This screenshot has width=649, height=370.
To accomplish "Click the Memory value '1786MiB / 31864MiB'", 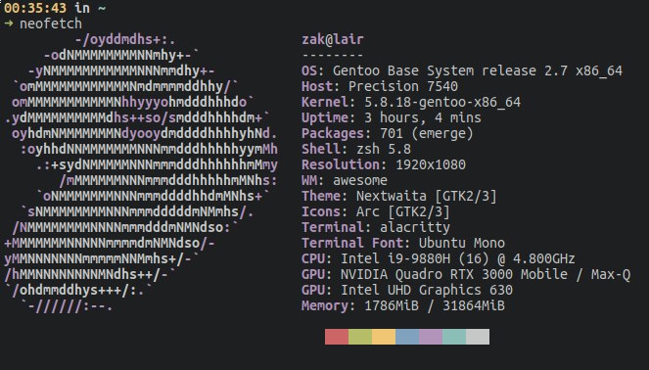I will (435, 305).
